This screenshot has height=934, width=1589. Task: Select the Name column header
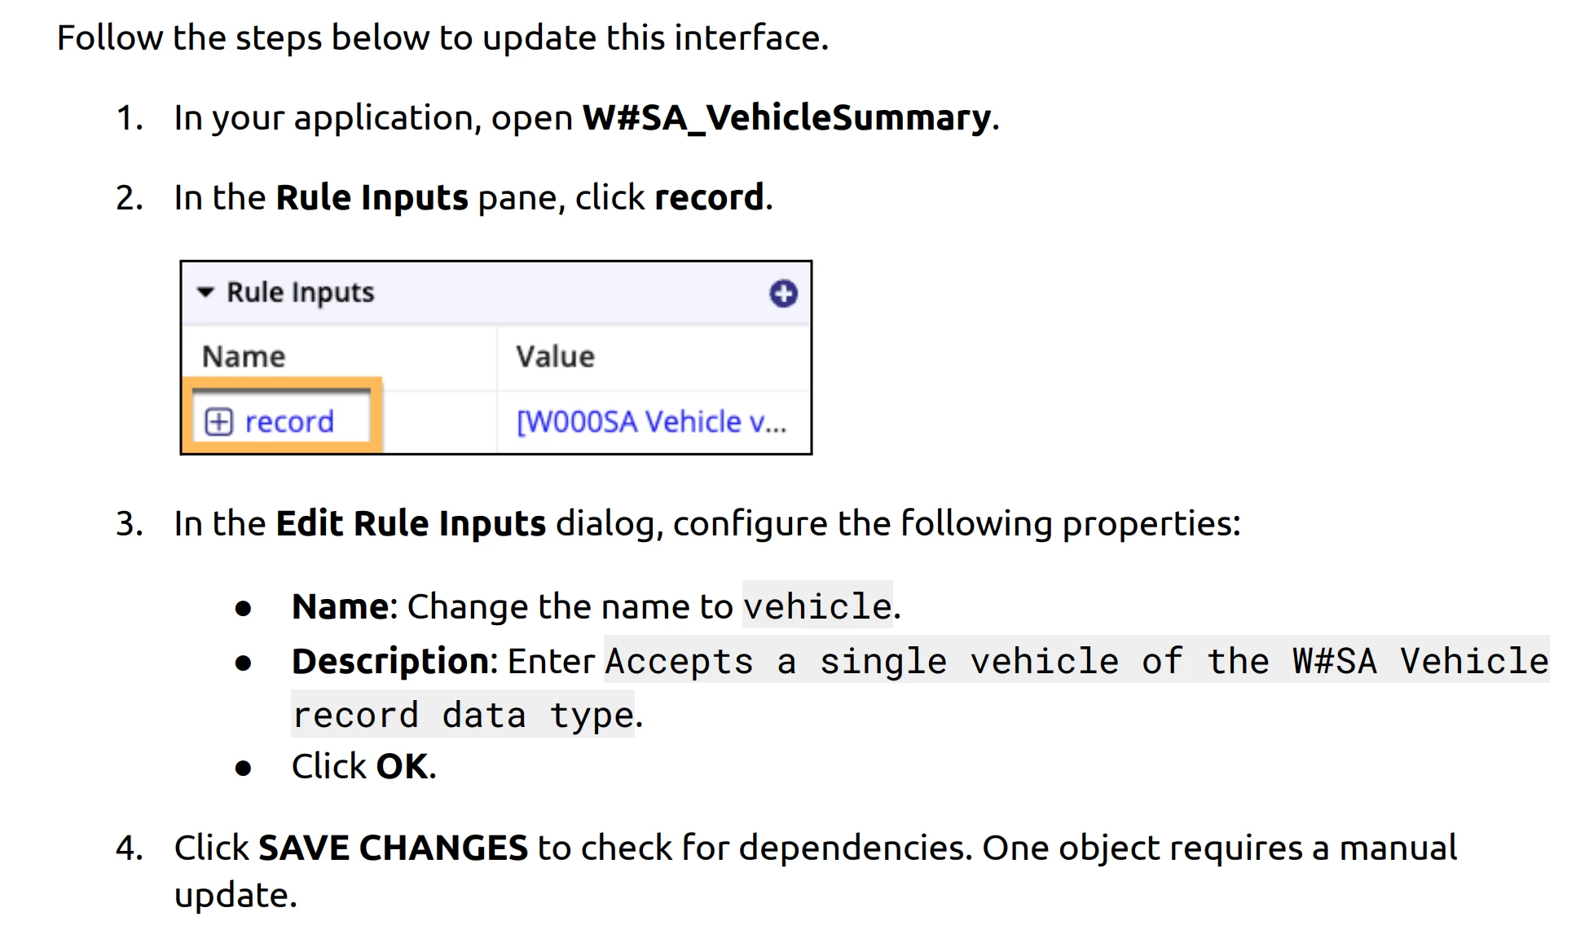(x=244, y=356)
